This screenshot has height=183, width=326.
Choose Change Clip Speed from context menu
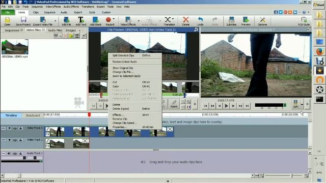click(124, 123)
